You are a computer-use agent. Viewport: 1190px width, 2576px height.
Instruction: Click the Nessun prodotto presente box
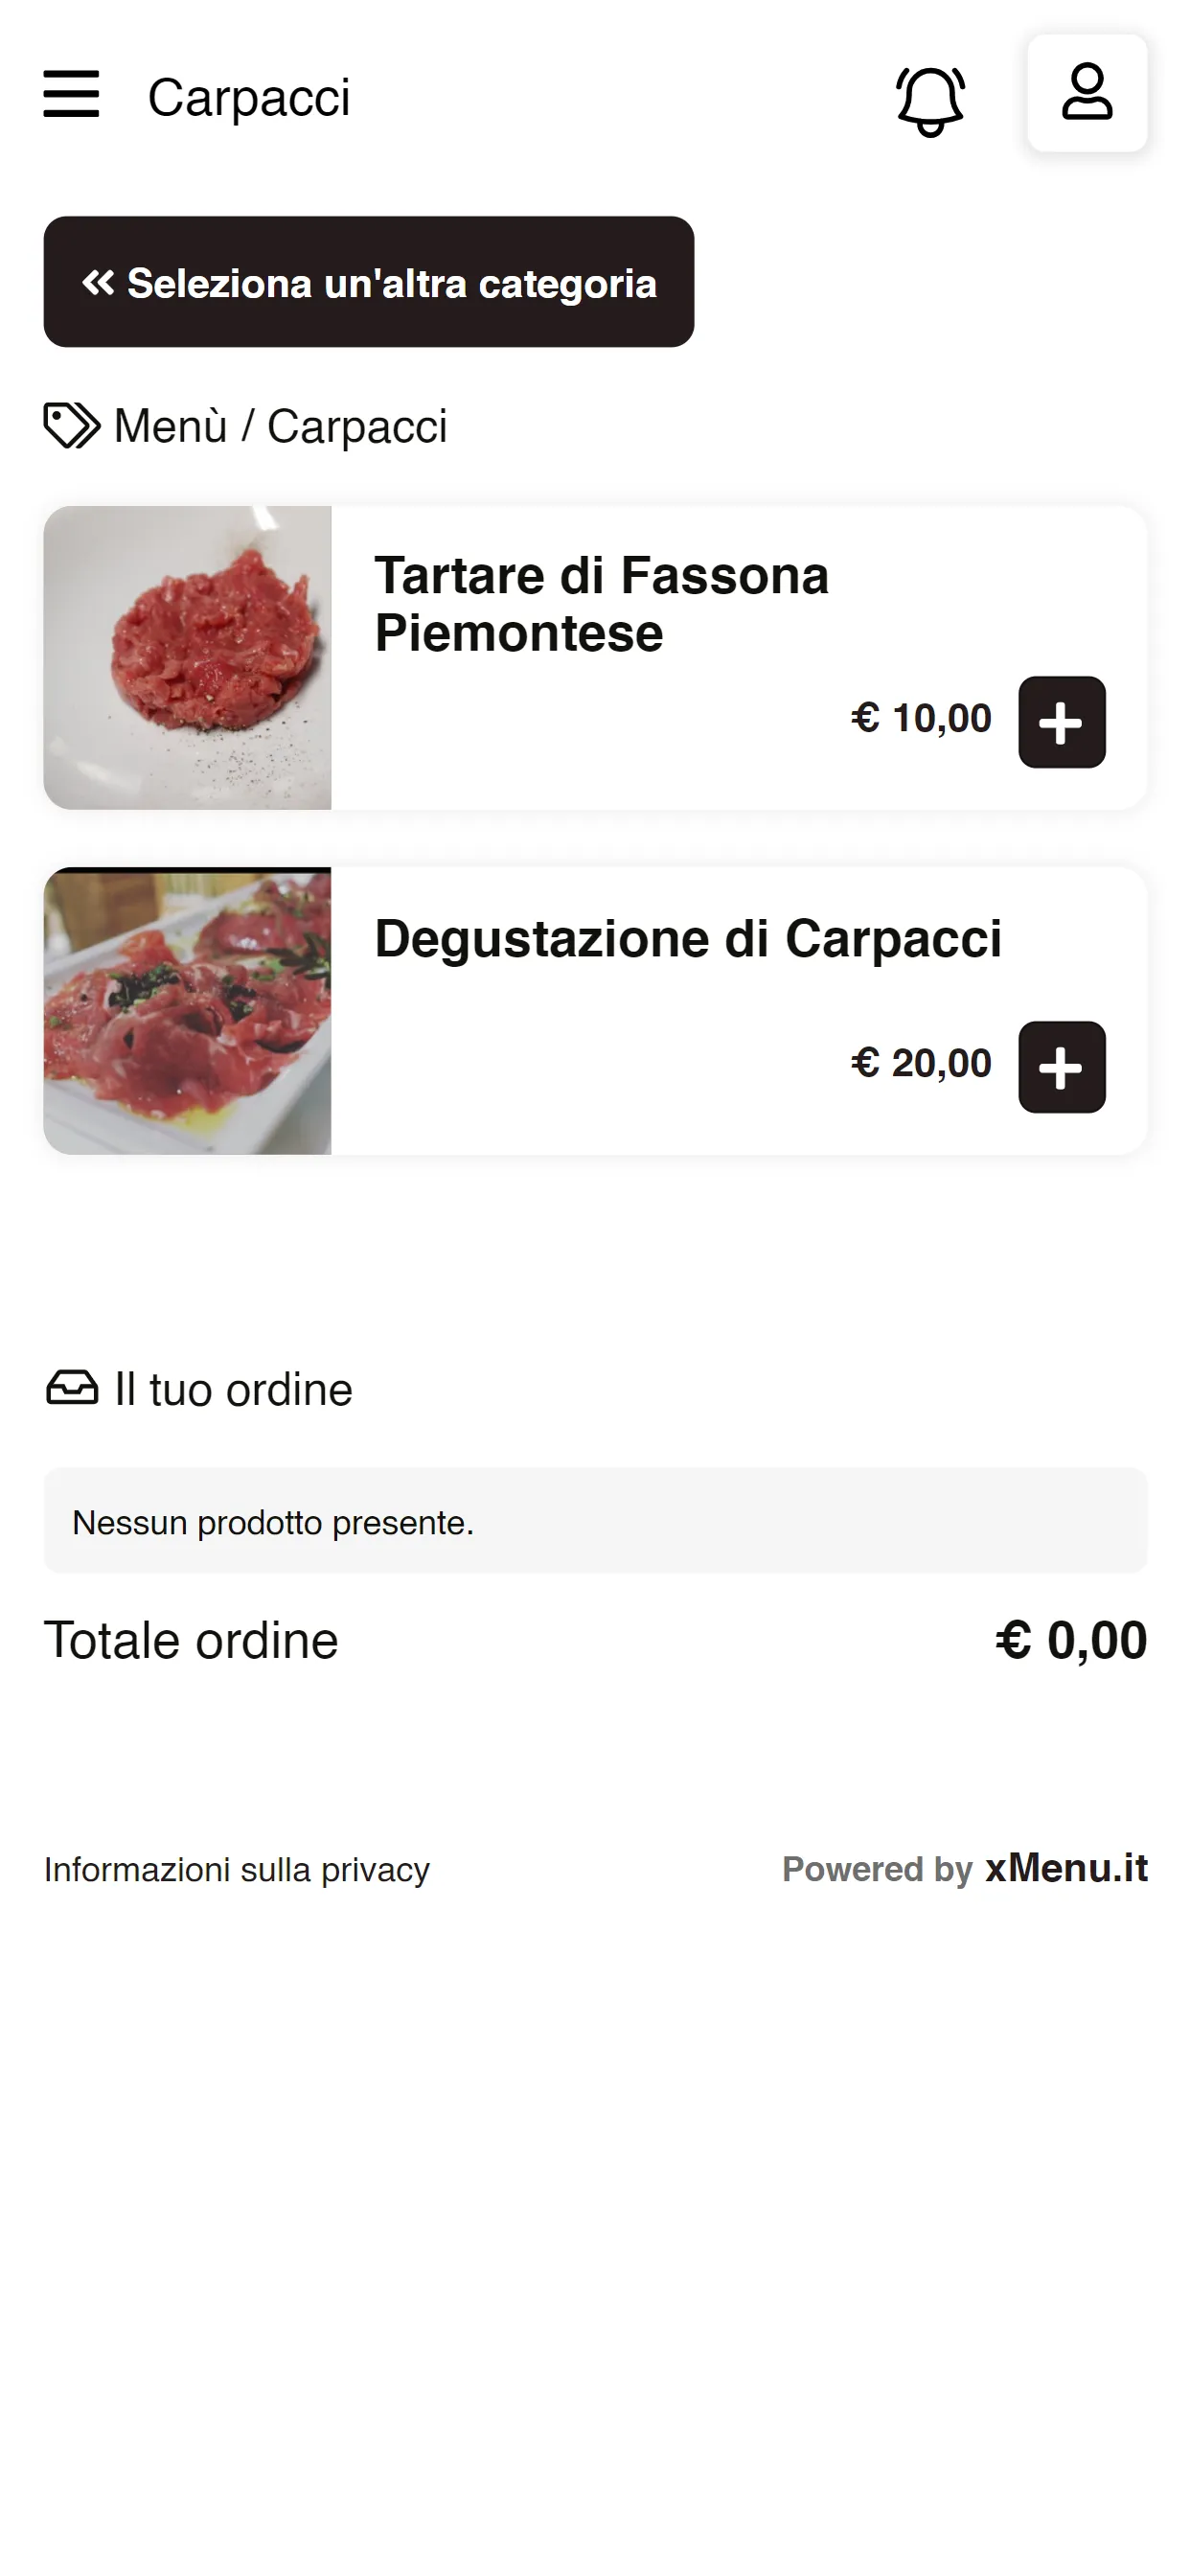596,1521
